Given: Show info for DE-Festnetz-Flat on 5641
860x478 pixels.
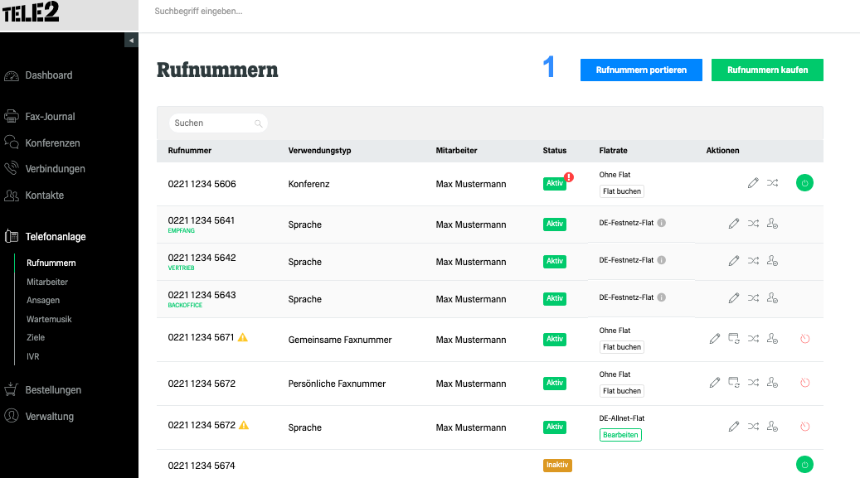Looking at the screenshot, I should 662,223.
